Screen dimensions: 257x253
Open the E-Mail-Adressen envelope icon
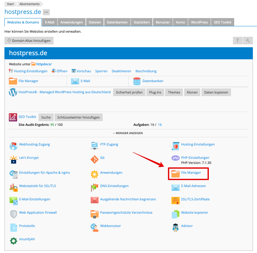click(176, 188)
